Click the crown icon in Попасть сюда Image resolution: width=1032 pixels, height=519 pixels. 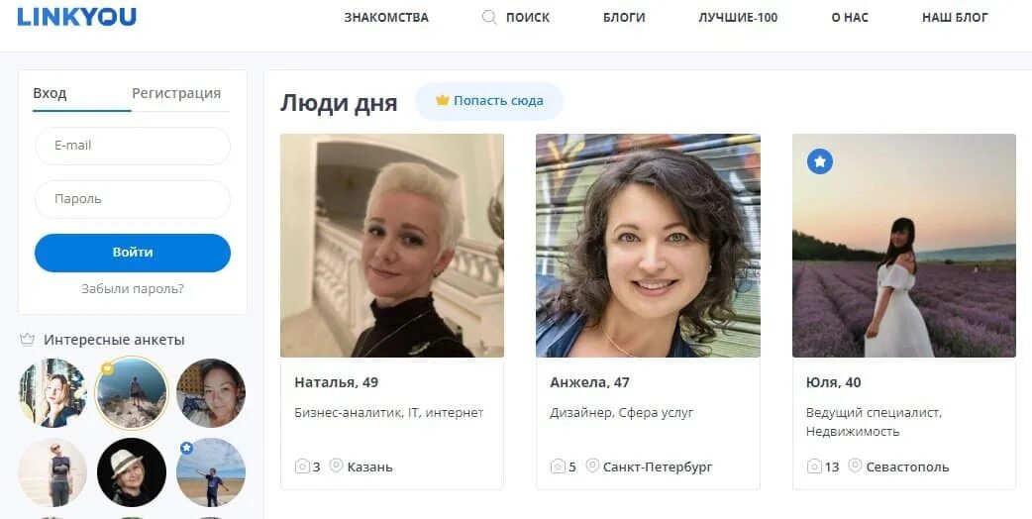pos(443,100)
